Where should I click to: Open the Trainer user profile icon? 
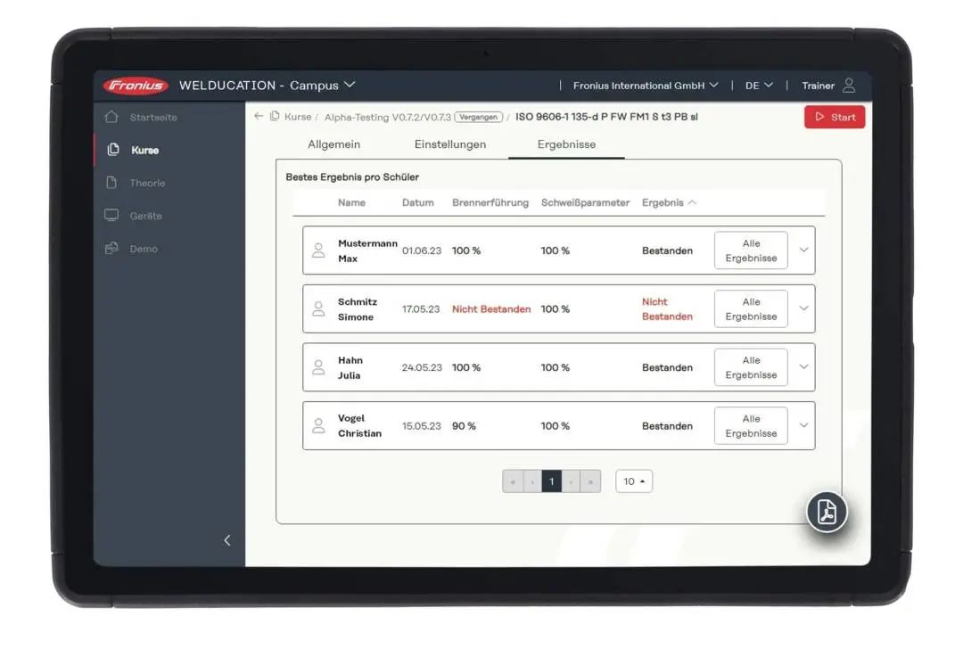(848, 86)
